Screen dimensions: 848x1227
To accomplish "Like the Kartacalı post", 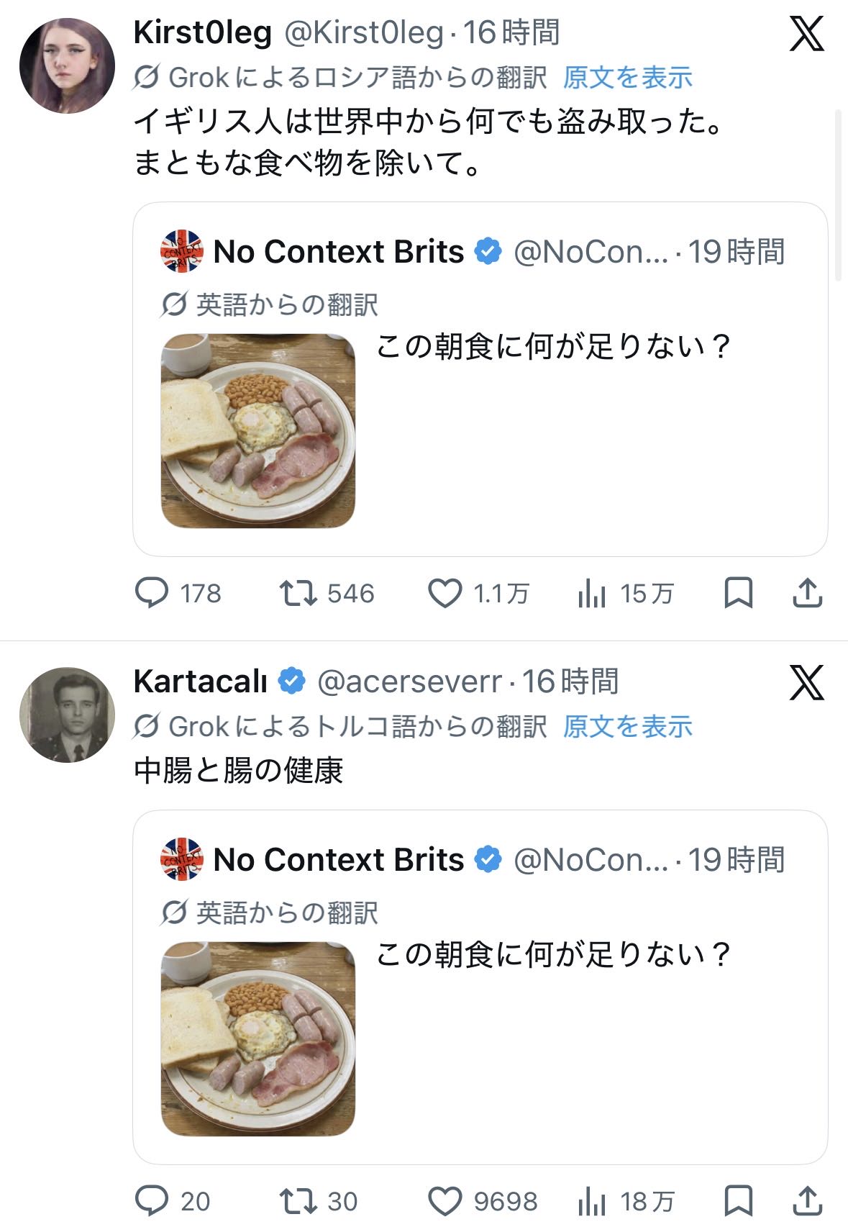I will (x=444, y=1201).
